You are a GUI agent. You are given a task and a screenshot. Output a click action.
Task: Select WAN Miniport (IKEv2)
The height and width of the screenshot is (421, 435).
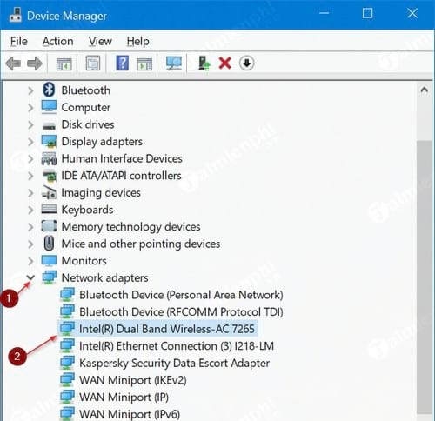[x=133, y=380]
